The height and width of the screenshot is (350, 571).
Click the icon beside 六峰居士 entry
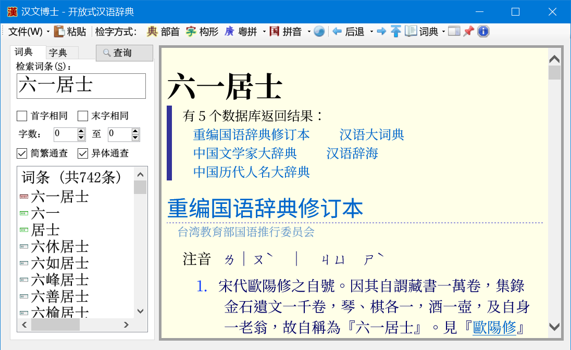[x=24, y=280]
